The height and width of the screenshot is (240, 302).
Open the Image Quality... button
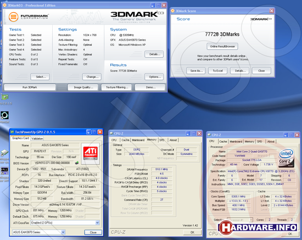pyautogui.click(x=83, y=87)
